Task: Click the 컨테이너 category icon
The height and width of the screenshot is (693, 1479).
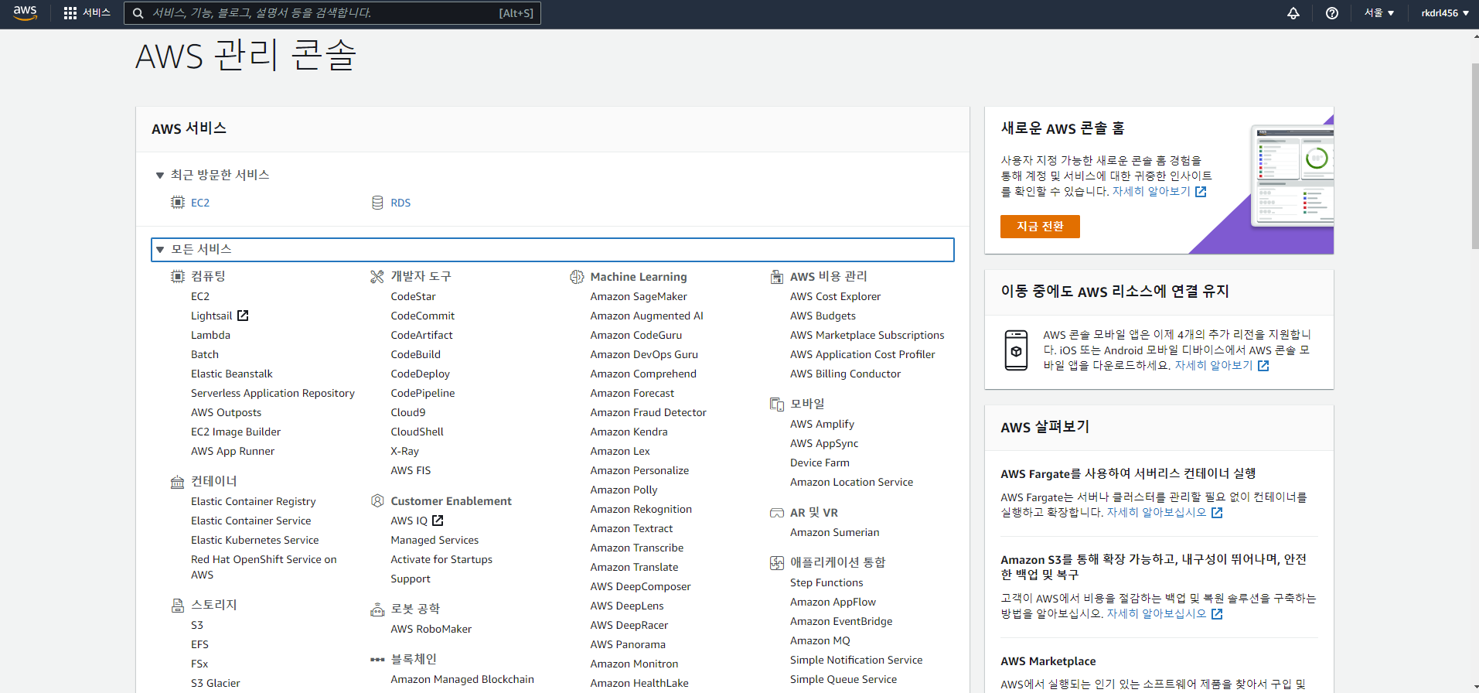Action: tap(178, 482)
